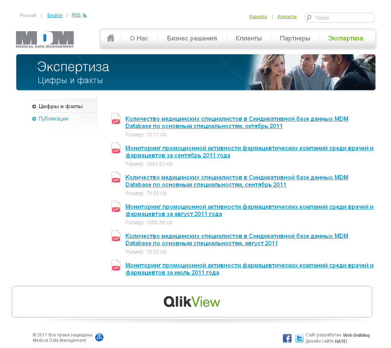
Task: Open promo monitoring report за сентябрь 2011
Action: (x=249, y=152)
